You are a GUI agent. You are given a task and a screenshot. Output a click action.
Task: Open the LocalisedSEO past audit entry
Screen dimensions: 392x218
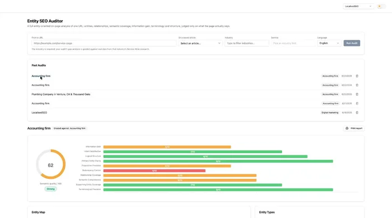[x=39, y=112]
